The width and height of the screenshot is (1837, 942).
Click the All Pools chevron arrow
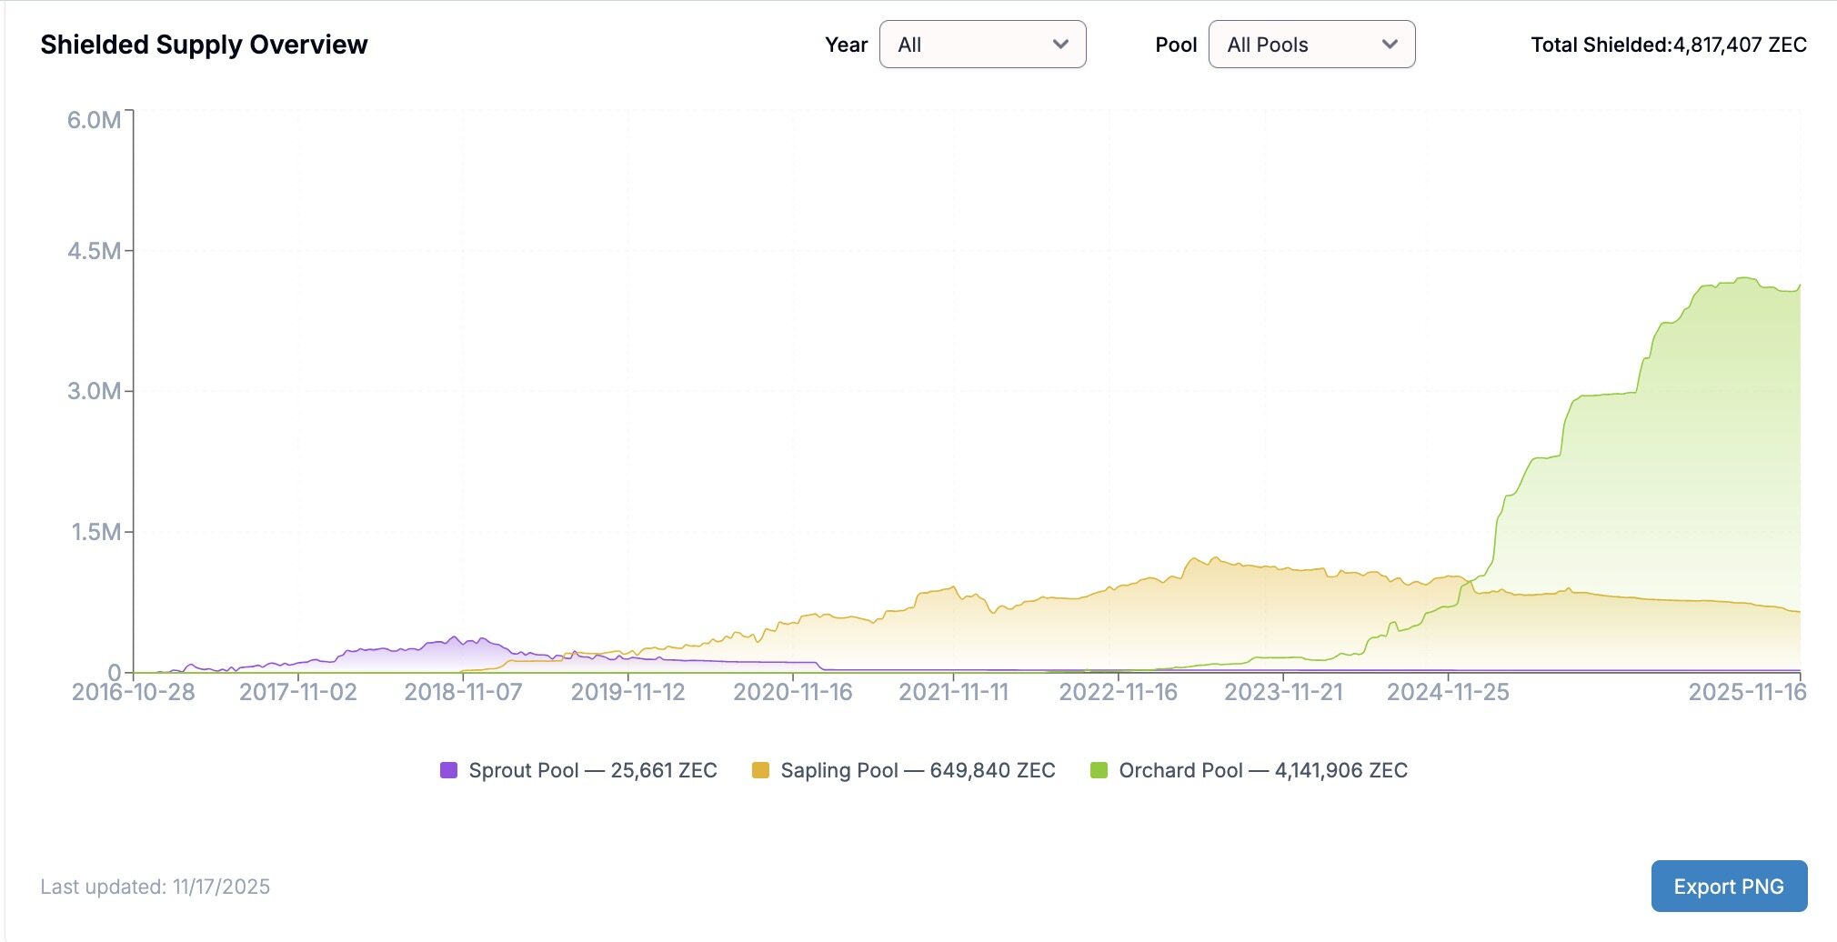pos(1389,45)
